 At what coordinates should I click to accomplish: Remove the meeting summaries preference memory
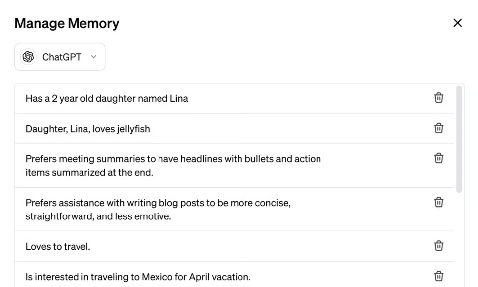click(x=438, y=158)
